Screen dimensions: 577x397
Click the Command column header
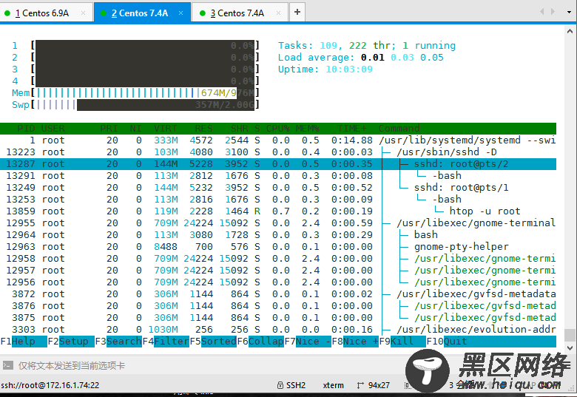(399, 129)
